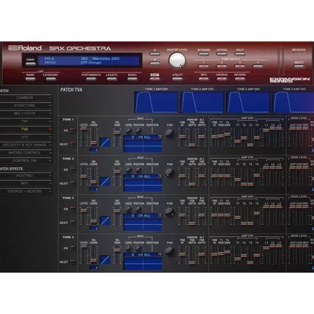The height and width of the screenshot is (314, 314).
Task: Enable Mono mode
Action: pyautogui.click(x=132, y=79)
